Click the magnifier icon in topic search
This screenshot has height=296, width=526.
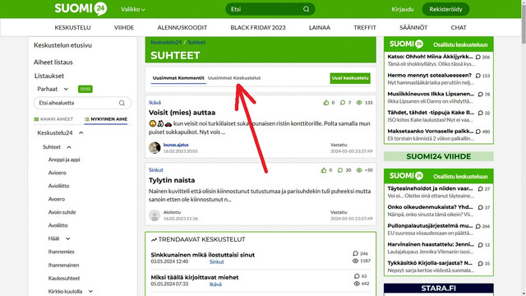pos(122,103)
